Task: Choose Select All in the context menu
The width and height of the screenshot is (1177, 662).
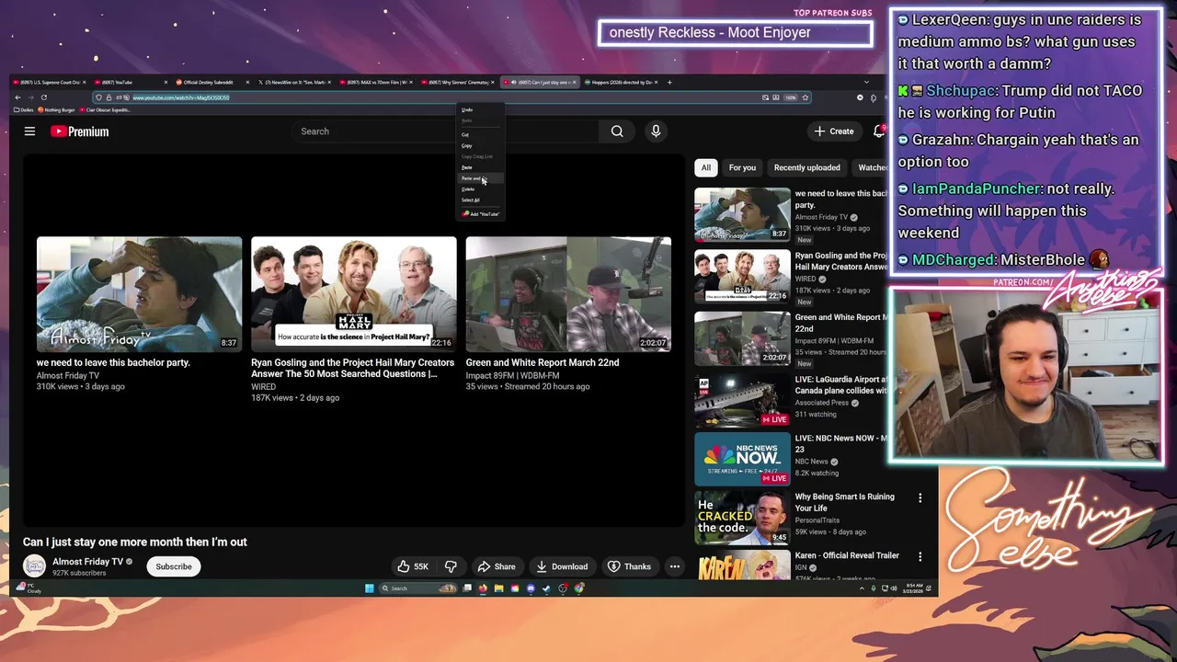Action: [x=470, y=200]
